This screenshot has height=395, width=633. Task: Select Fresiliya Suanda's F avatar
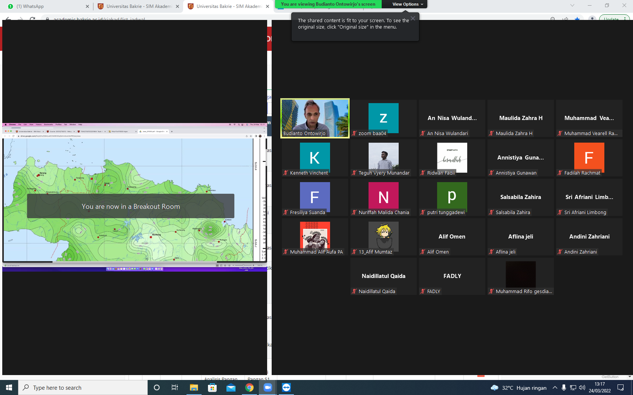[x=315, y=197]
